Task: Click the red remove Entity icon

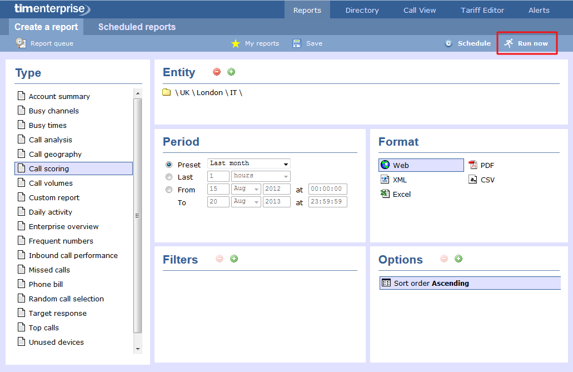Action: pos(217,72)
